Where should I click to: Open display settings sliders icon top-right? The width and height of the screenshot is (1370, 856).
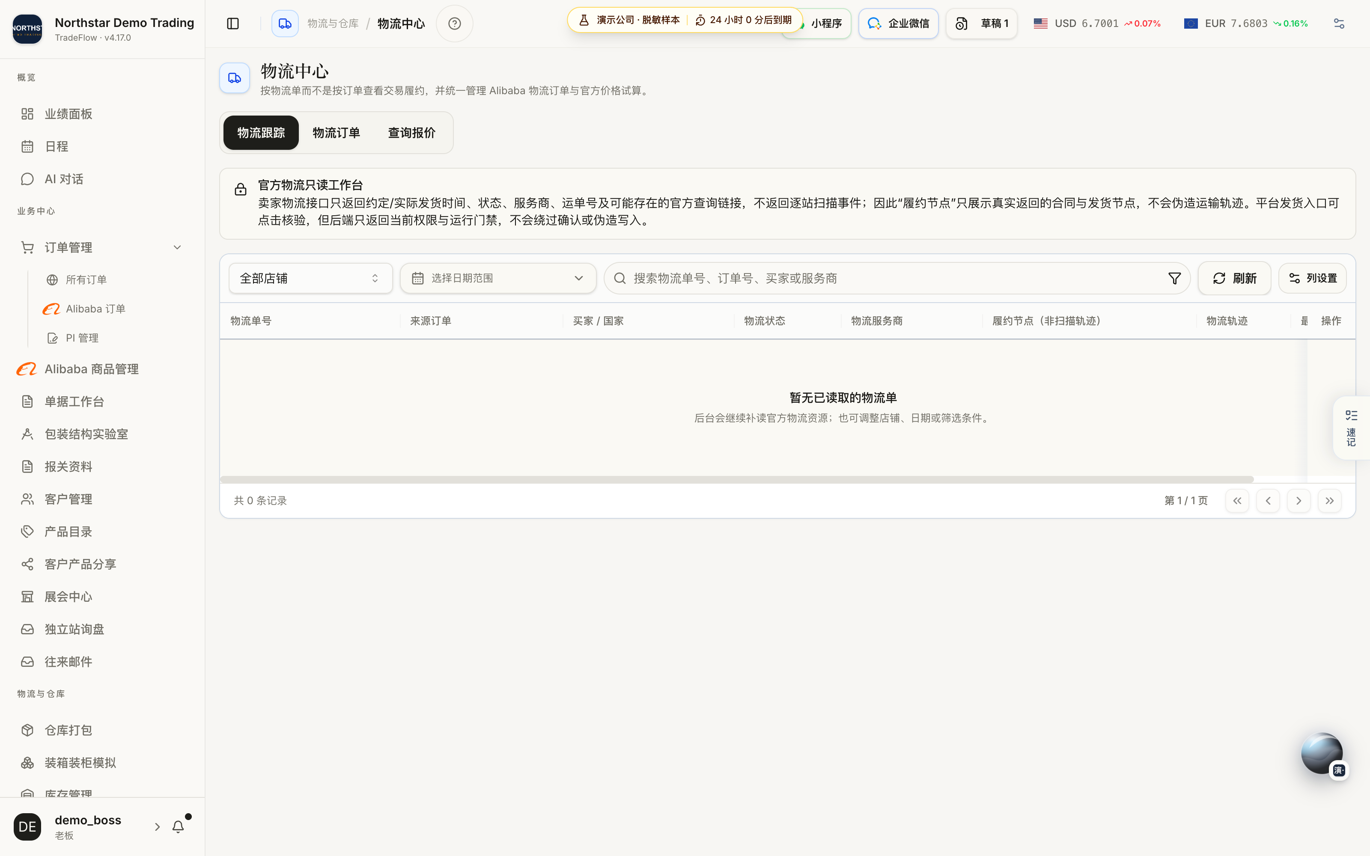pyautogui.click(x=1338, y=23)
